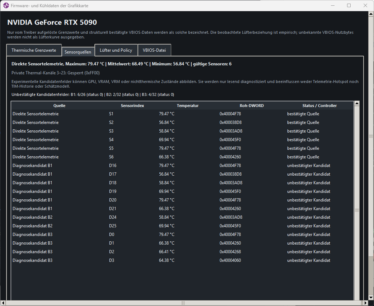Maximize the Firmware- und Kühldaten window
Viewport: 374px width, 306px height.
[x=349, y=5]
